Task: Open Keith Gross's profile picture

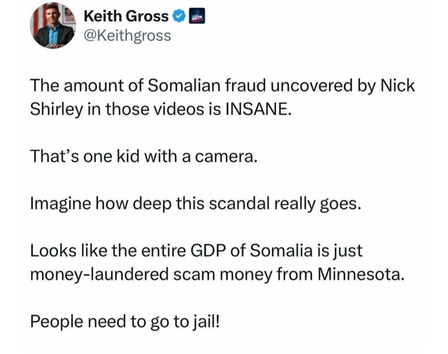Action: point(52,26)
